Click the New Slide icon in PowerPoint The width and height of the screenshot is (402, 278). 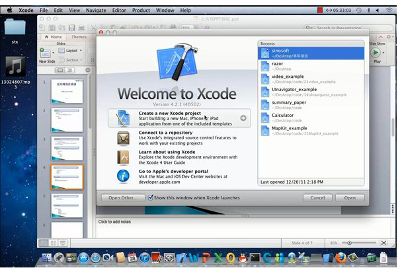point(45,53)
